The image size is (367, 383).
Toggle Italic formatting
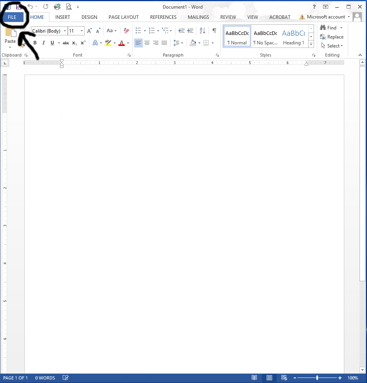click(44, 43)
